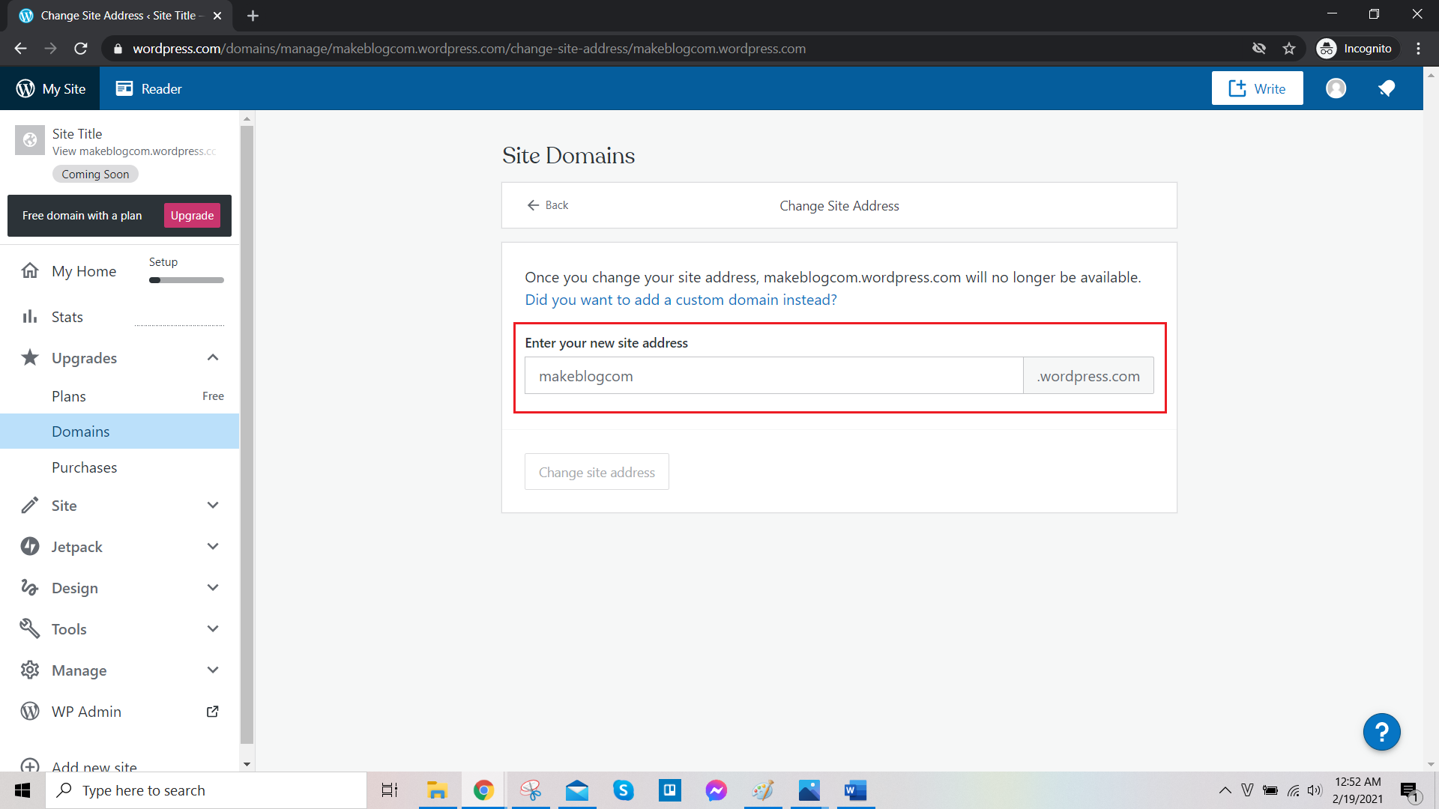Viewport: 1439px width, 809px height.
Task: Expand the Tools menu section
Action: (x=213, y=629)
